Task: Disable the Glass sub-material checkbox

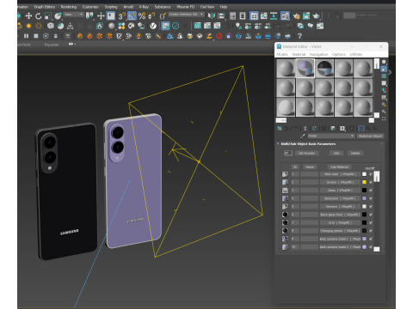Action: tap(371, 190)
